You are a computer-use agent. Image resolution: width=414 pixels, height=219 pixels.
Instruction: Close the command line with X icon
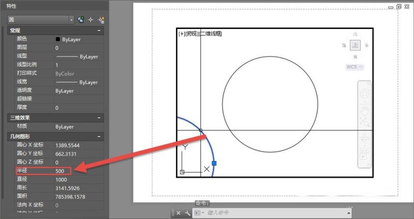(x=179, y=213)
